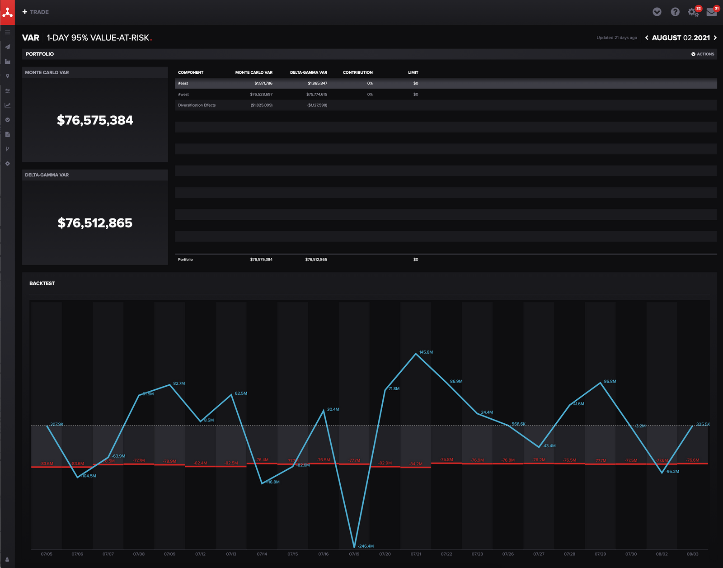
Task: Click the line chart sidebar icon
Action: 7,105
